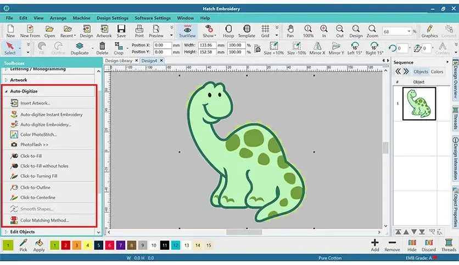
Task: Click the Width value field
Action: 207,45
